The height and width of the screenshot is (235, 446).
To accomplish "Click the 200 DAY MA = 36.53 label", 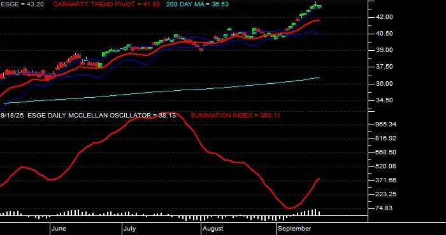I will tap(197, 4).
